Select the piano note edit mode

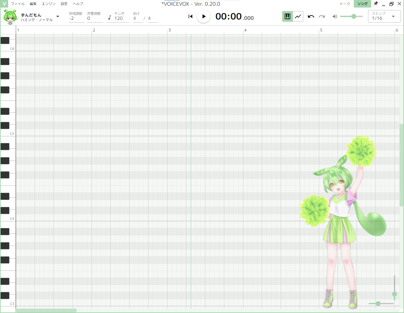coord(288,16)
